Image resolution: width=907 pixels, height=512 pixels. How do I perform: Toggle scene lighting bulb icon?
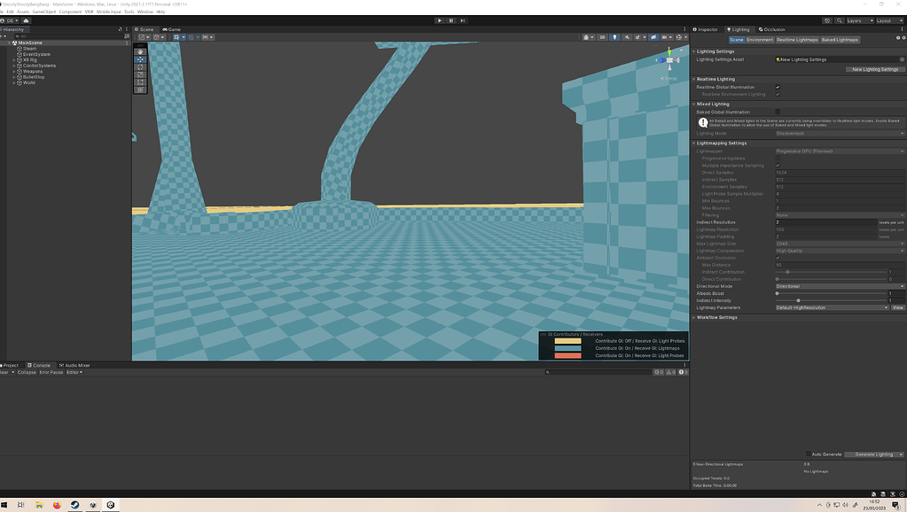tap(614, 37)
